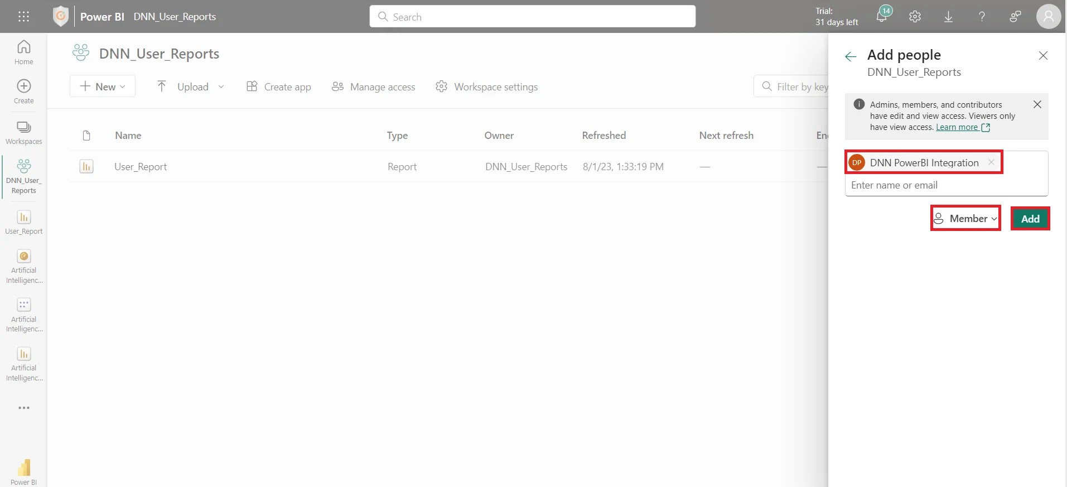The width and height of the screenshot is (1067, 487).
Task: Close the Add people panel
Action: (x=1043, y=55)
